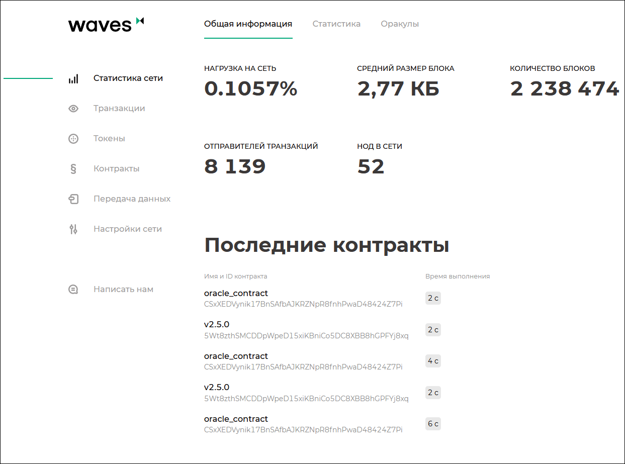Viewport: 625px width, 464px height.
Task: Open the Оракулы tab
Action: click(x=400, y=23)
